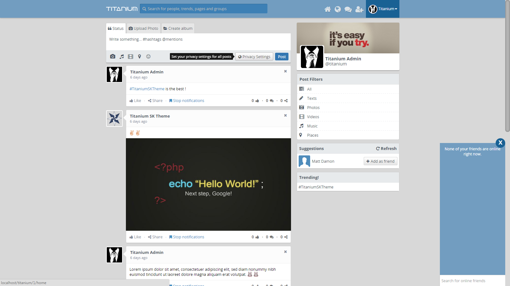Click the TITANIUM logo
Image resolution: width=510 pixels, height=286 pixels.
tap(122, 9)
